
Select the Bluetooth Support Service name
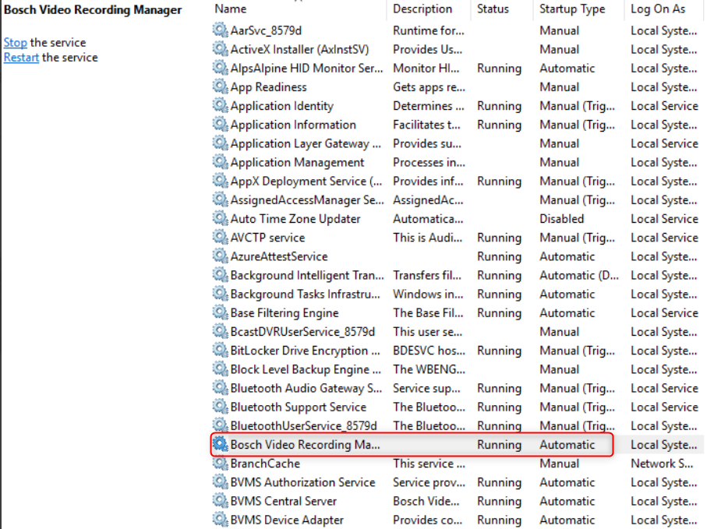pyautogui.click(x=299, y=407)
